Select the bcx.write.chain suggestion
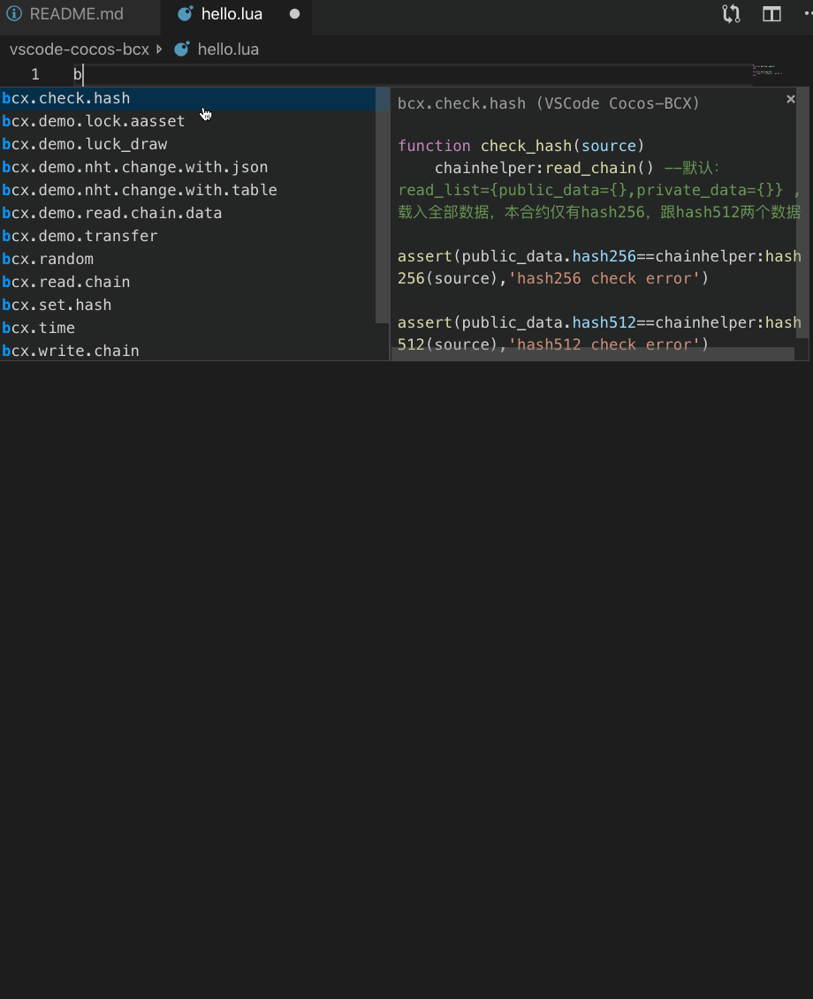This screenshot has width=813, height=999. [x=187, y=351]
